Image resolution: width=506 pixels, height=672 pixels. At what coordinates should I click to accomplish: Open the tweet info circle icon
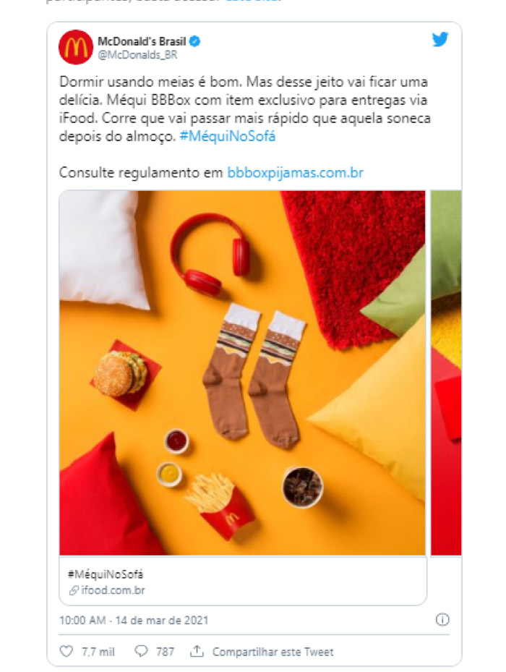tap(442, 620)
